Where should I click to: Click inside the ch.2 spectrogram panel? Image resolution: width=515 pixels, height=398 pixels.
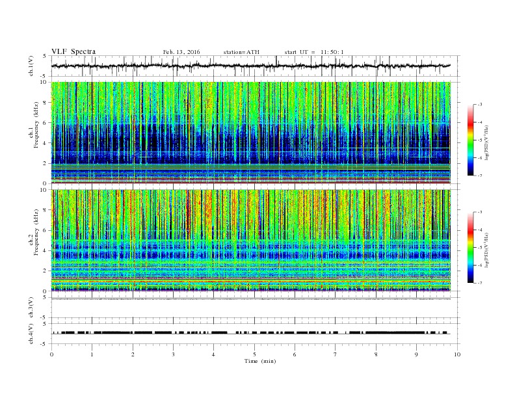point(251,240)
